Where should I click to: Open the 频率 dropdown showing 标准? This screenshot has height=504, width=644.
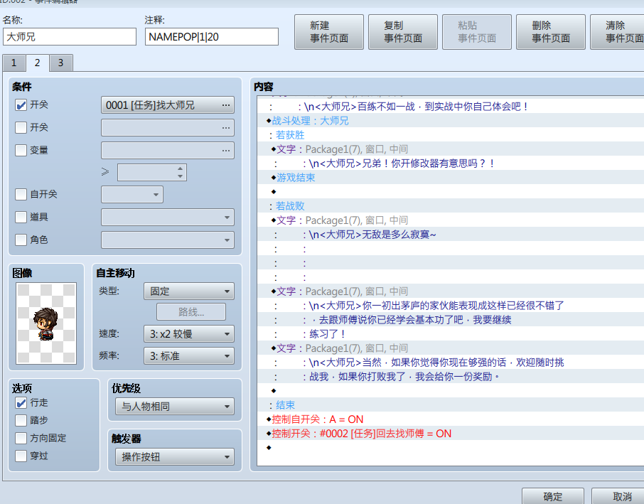(189, 356)
